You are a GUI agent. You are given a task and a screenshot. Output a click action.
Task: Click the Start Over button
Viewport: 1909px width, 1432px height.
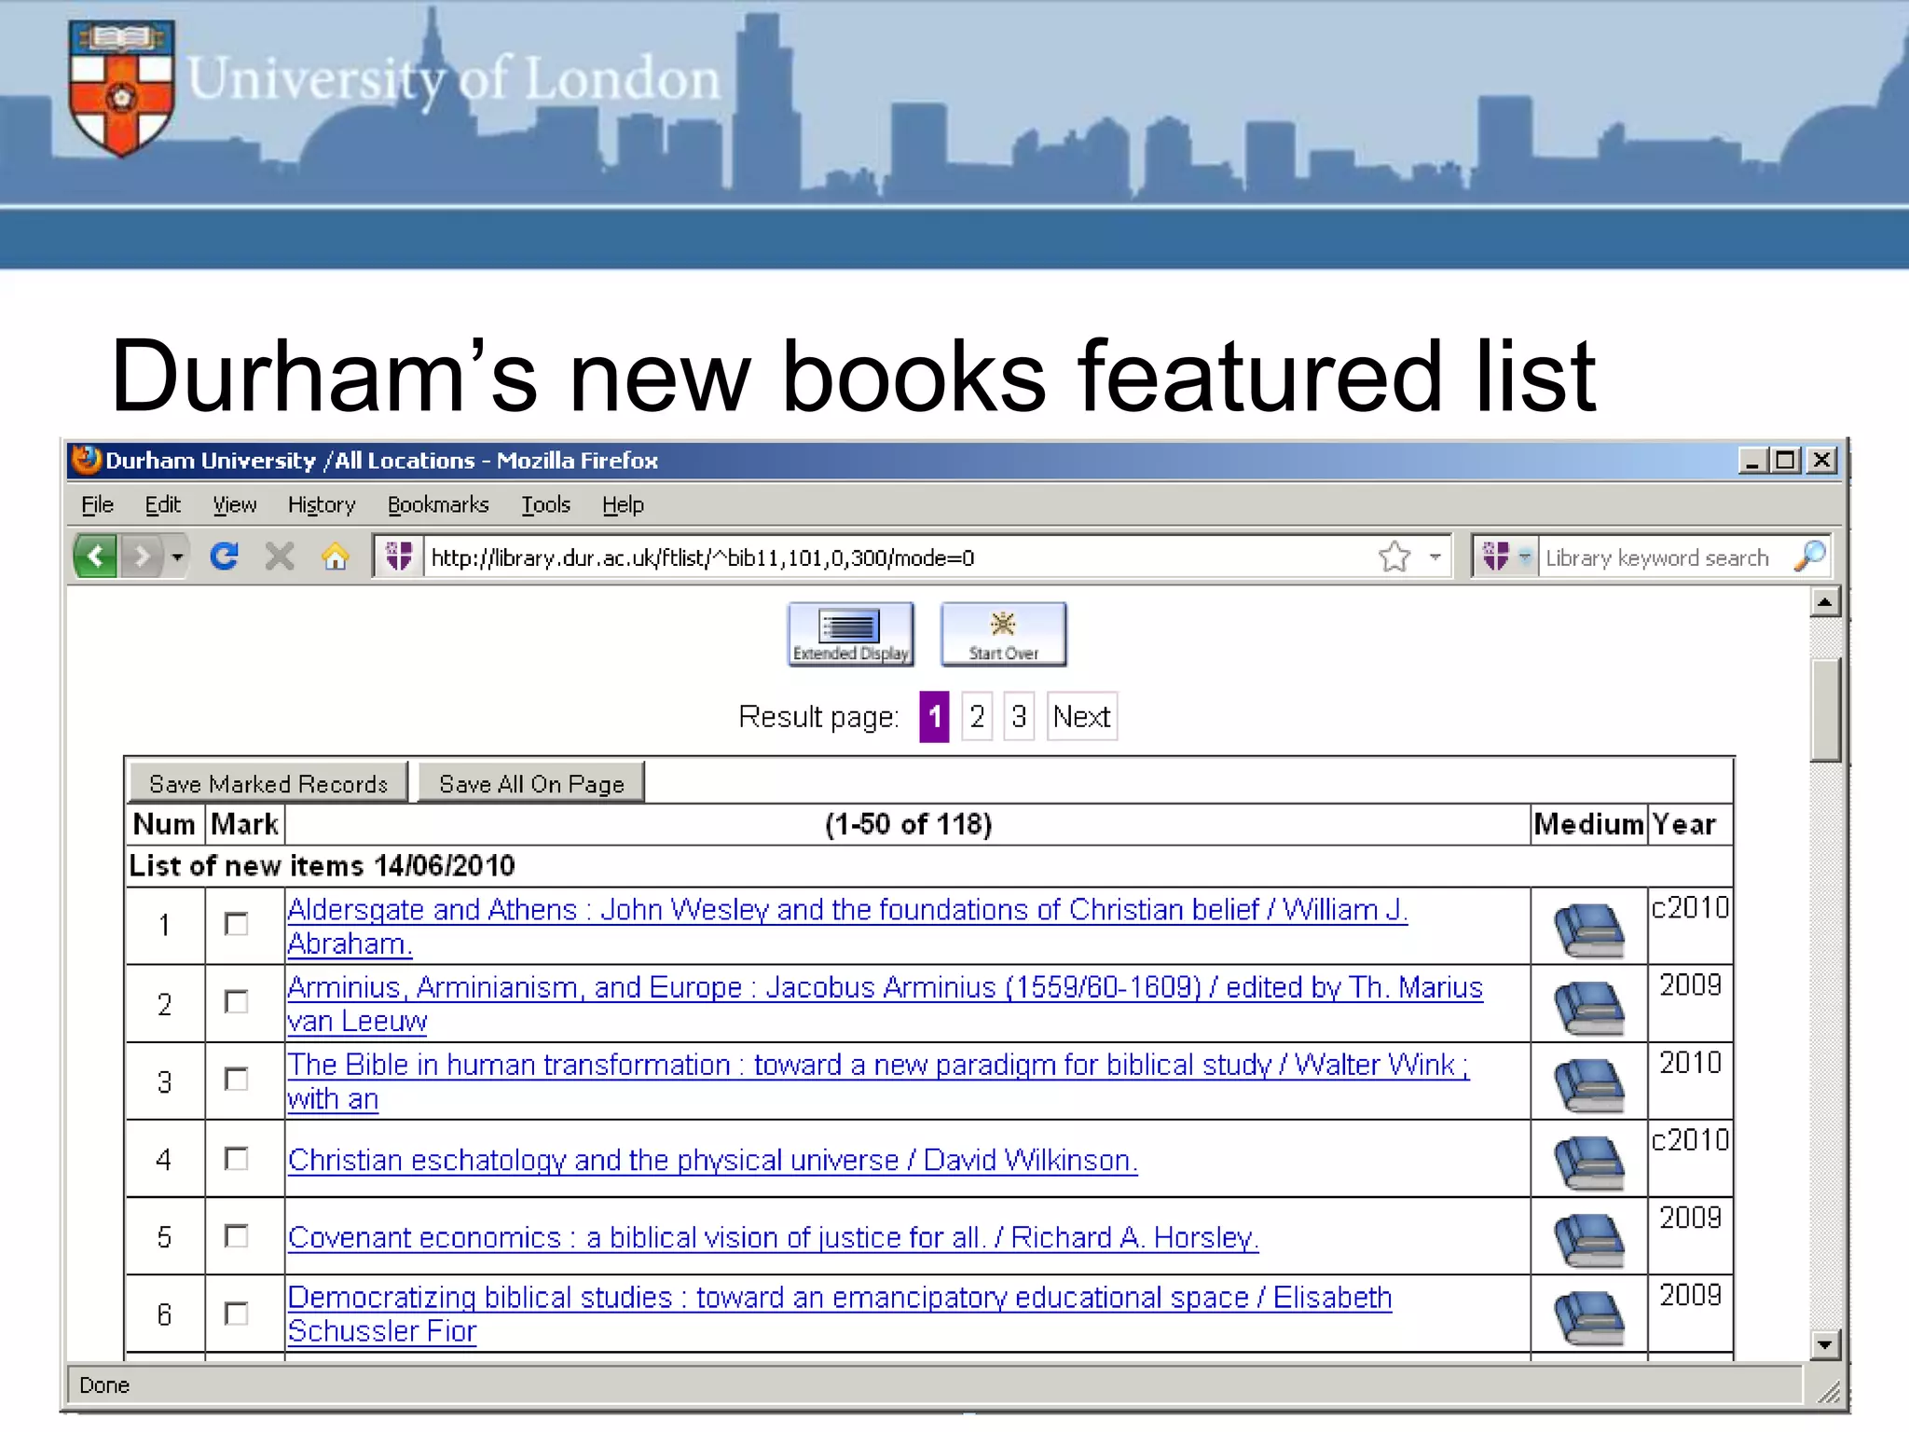coord(1003,634)
